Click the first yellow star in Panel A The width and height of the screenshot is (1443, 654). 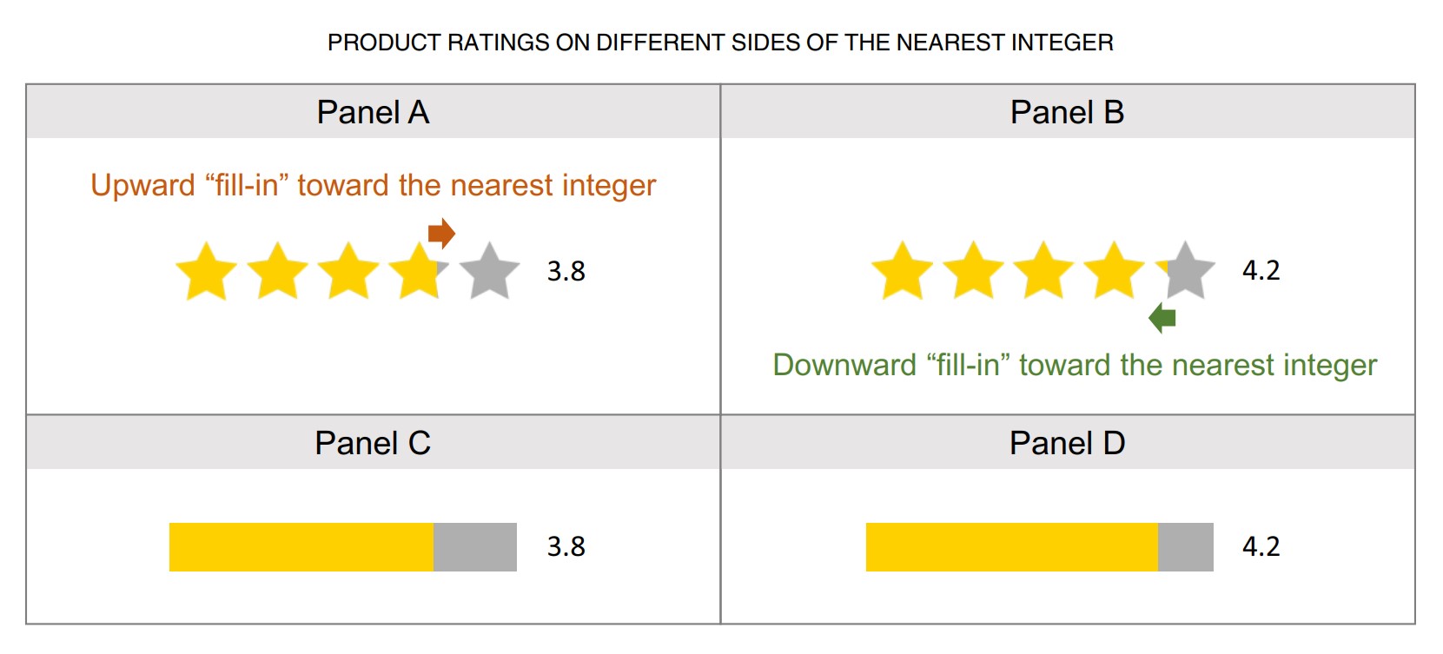pyautogui.click(x=206, y=273)
